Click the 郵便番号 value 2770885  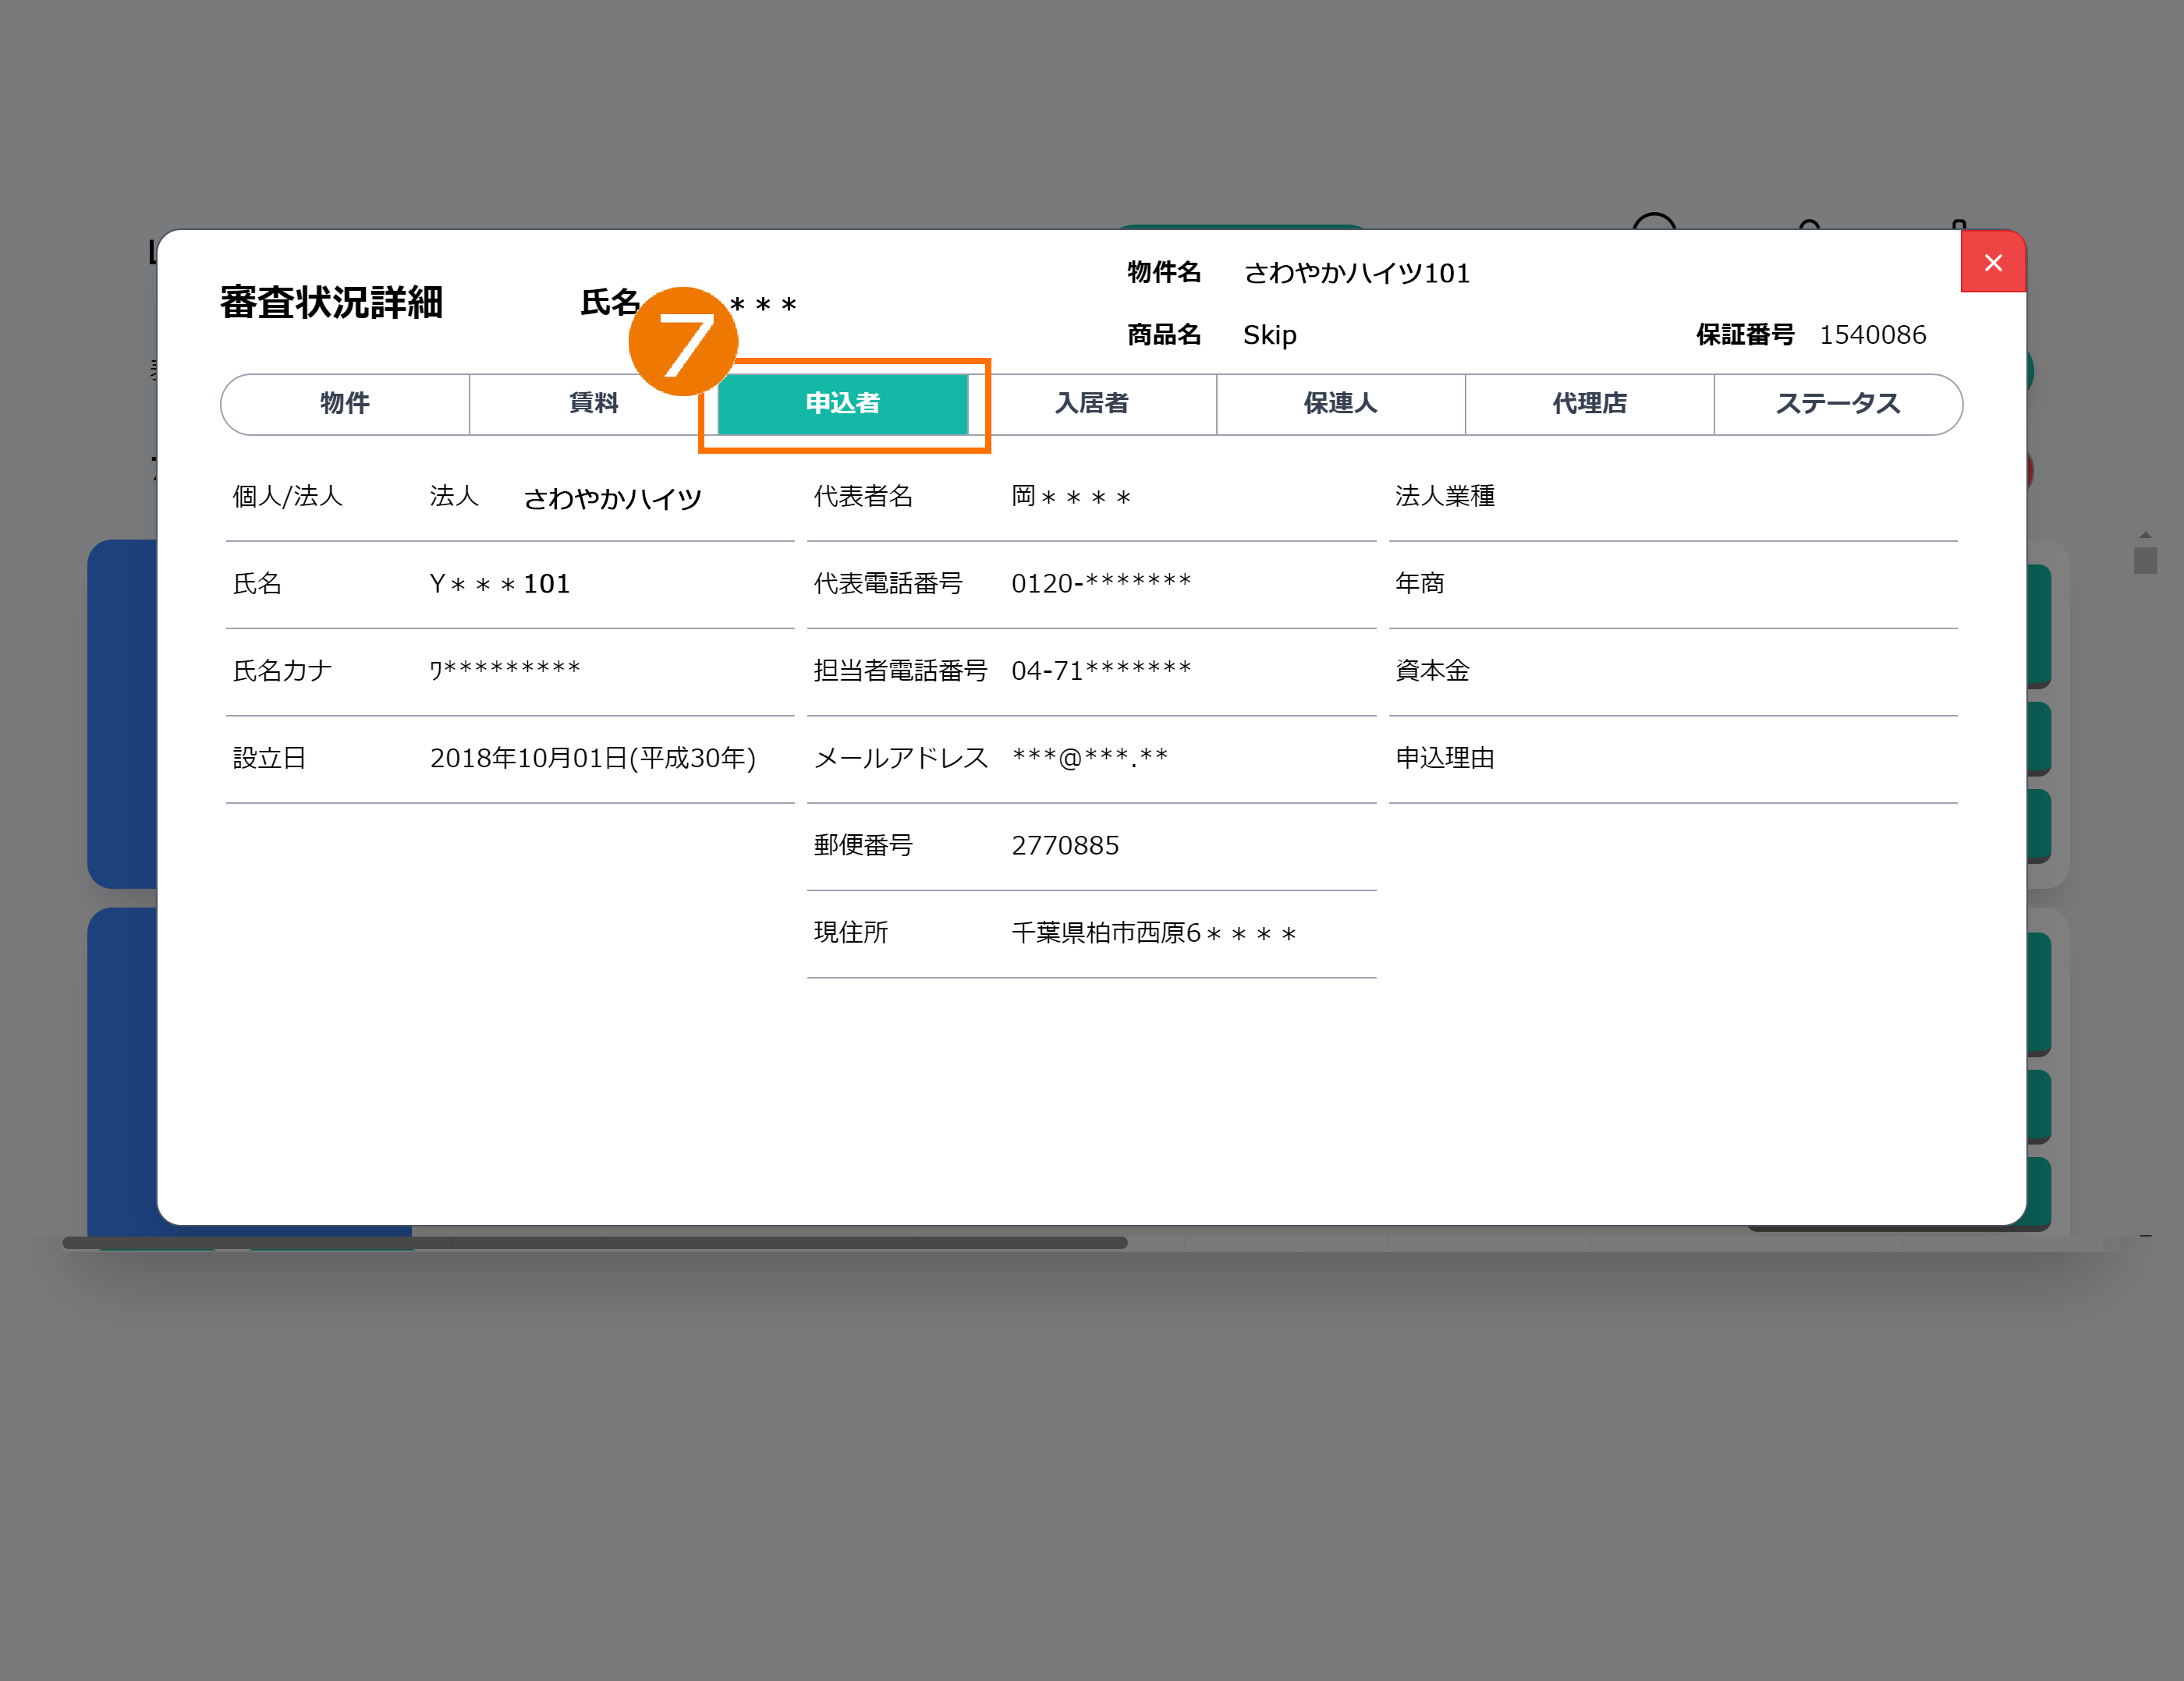1065,845
